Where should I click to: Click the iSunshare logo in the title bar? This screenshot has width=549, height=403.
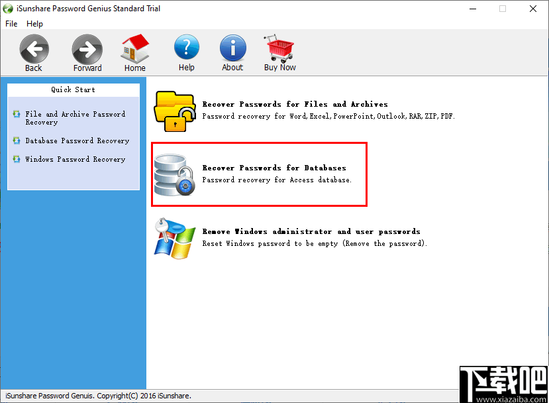[x=9, y=9]
